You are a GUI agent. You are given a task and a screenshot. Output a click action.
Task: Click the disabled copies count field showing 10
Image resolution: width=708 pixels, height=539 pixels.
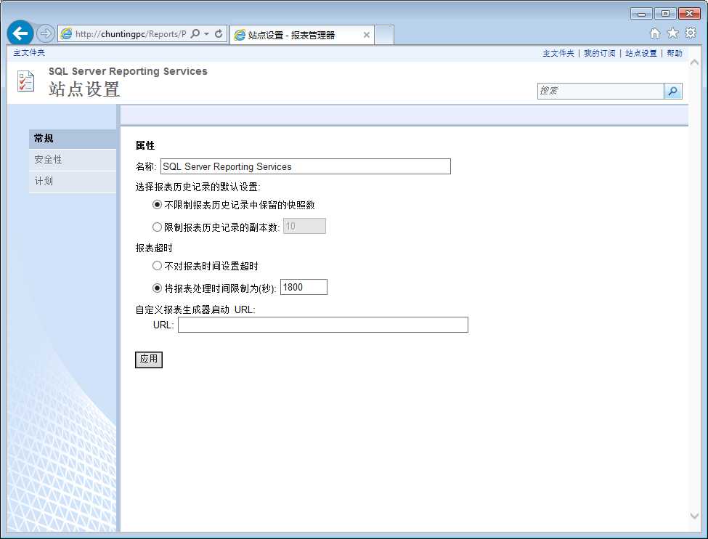pos(304,226)
